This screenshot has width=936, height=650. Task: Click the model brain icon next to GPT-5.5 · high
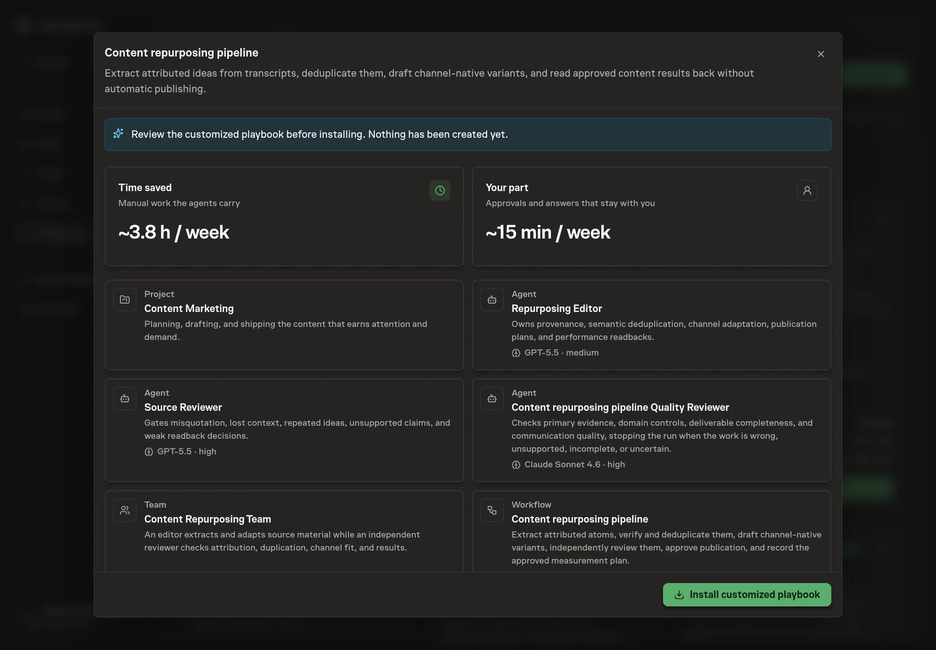149,452
